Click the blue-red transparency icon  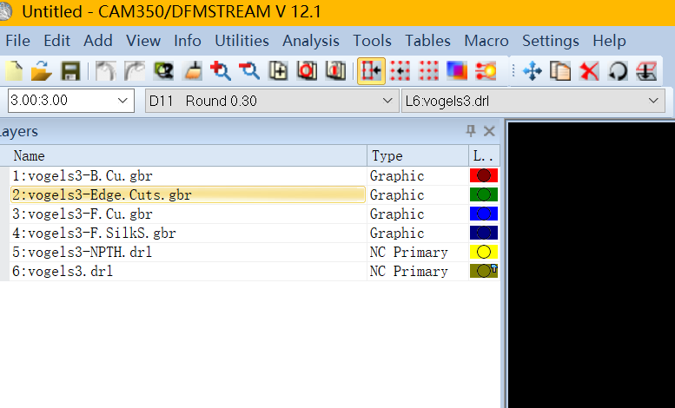point(457,70)
